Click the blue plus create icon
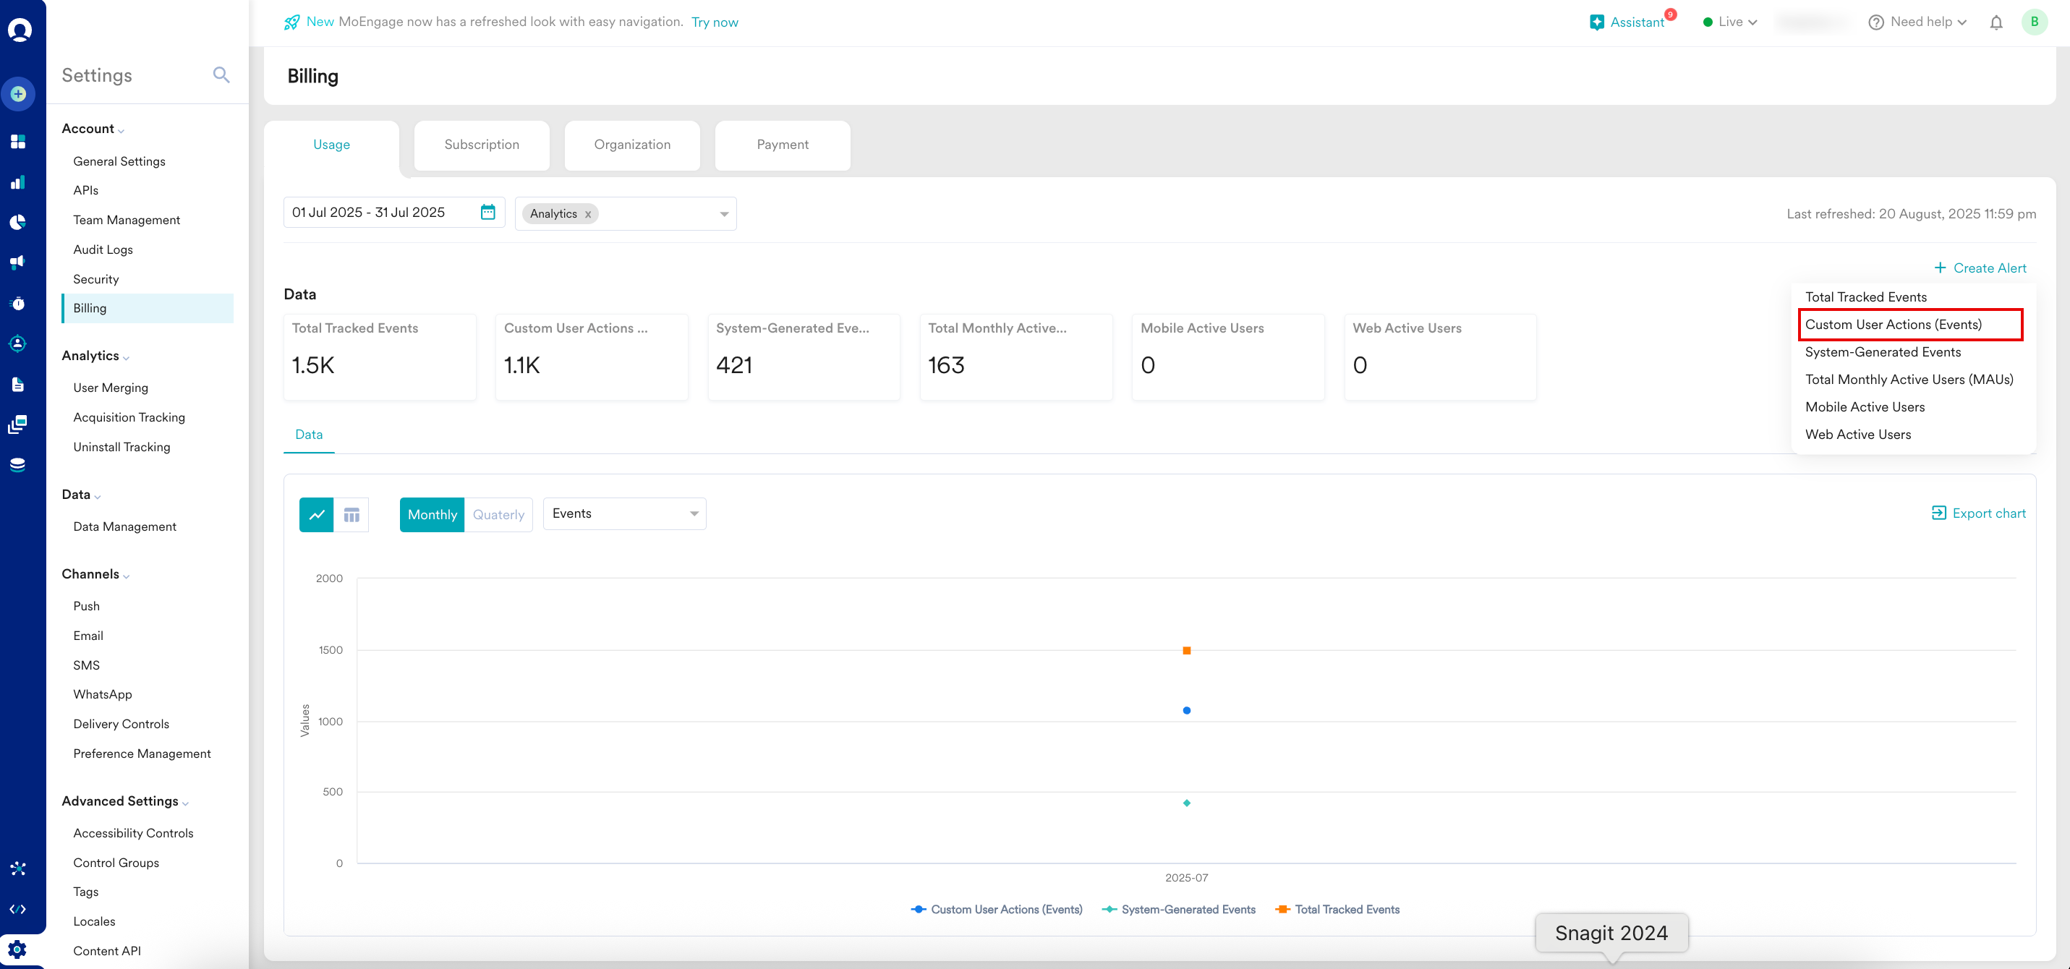The height and width of the screenshot is (969, 2070). (19, 94)
